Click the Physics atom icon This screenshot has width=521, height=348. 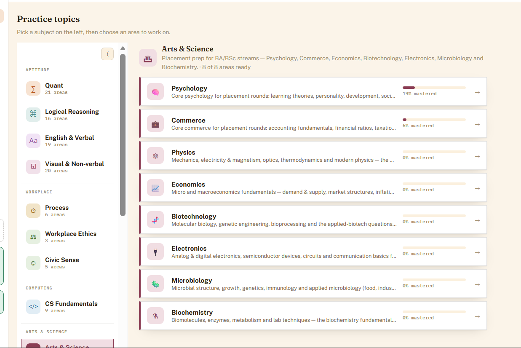click(155, 156)
